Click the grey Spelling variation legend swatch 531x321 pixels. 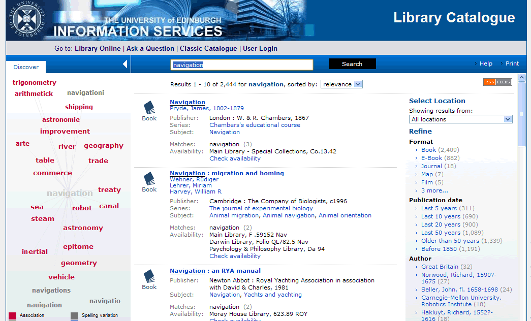74,316
